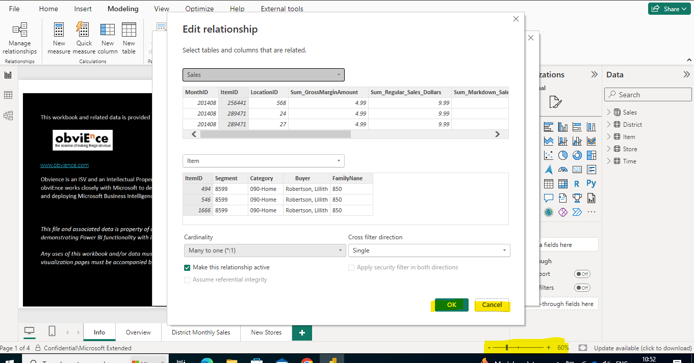This screenshot has width=694, height=363.
Task: Select the gauge visual
Action: pos(563,170)
